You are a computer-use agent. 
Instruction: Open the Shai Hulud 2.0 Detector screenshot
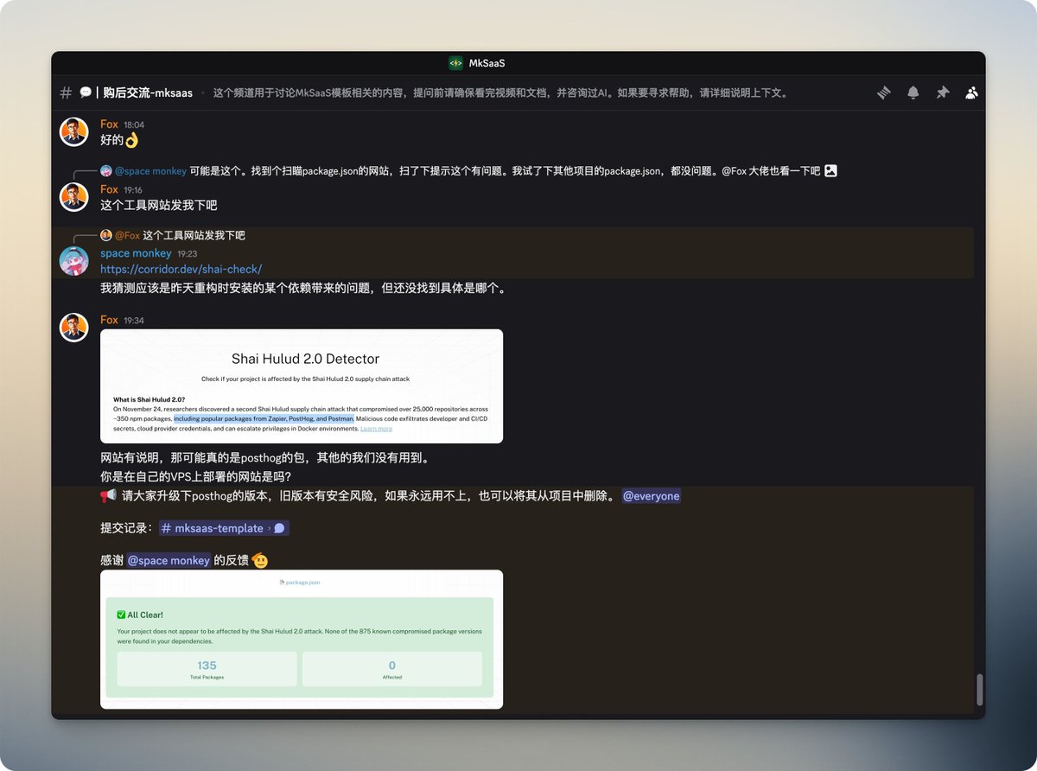(x=302, y=385)
